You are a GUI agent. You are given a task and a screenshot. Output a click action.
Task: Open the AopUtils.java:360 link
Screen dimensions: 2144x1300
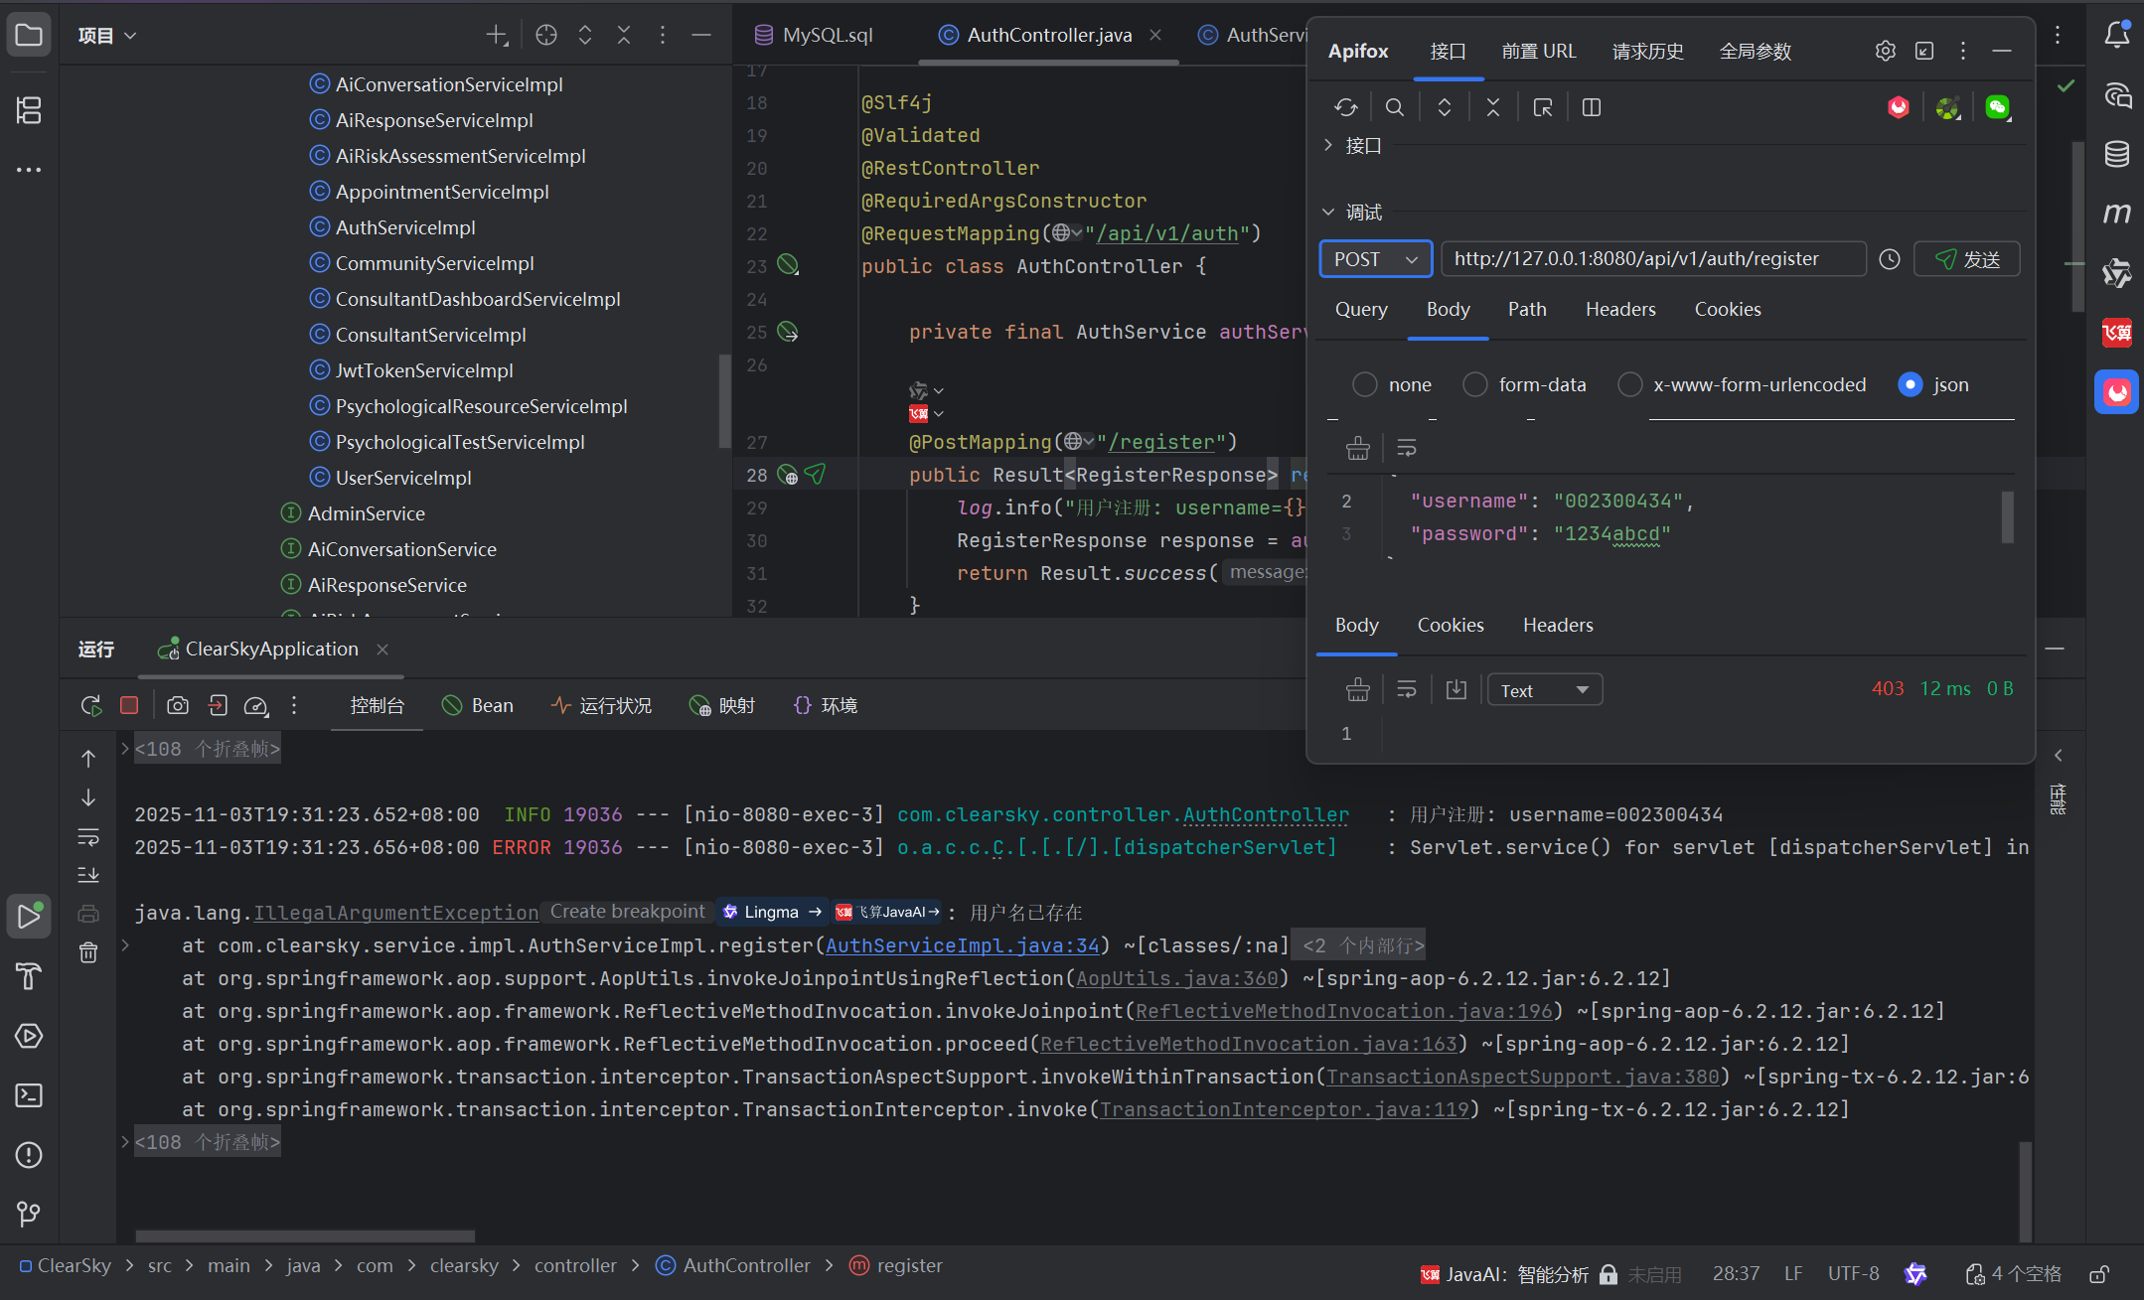(1177, 978)
